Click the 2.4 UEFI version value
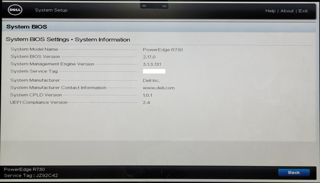Viewport: 320px width, 183px height. 146,103
